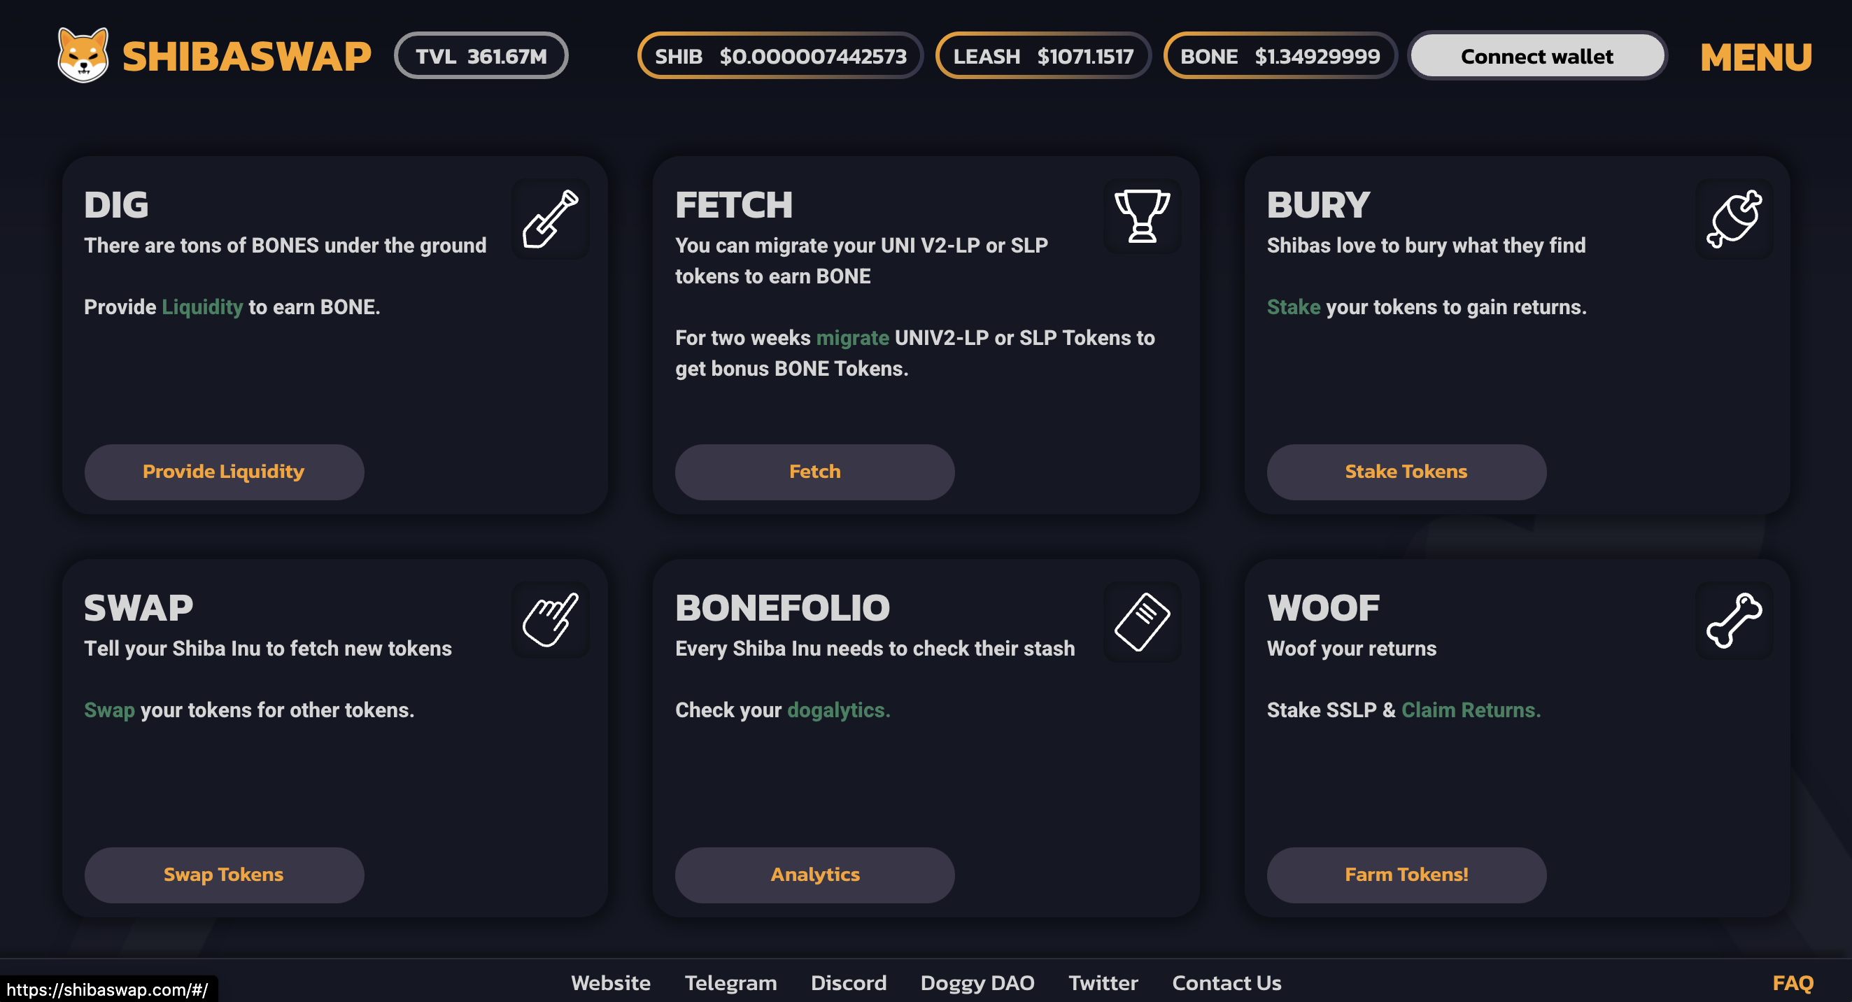Viewport: 1852px width, 1002px height.
Task: Click the BONEFOLIO card icon
Action: click(1142, 621)
